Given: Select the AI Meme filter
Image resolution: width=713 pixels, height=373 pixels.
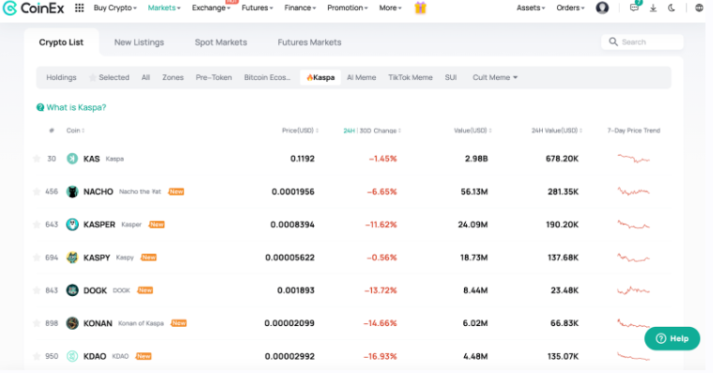Looking at the screenshot, I should (362, 77).
